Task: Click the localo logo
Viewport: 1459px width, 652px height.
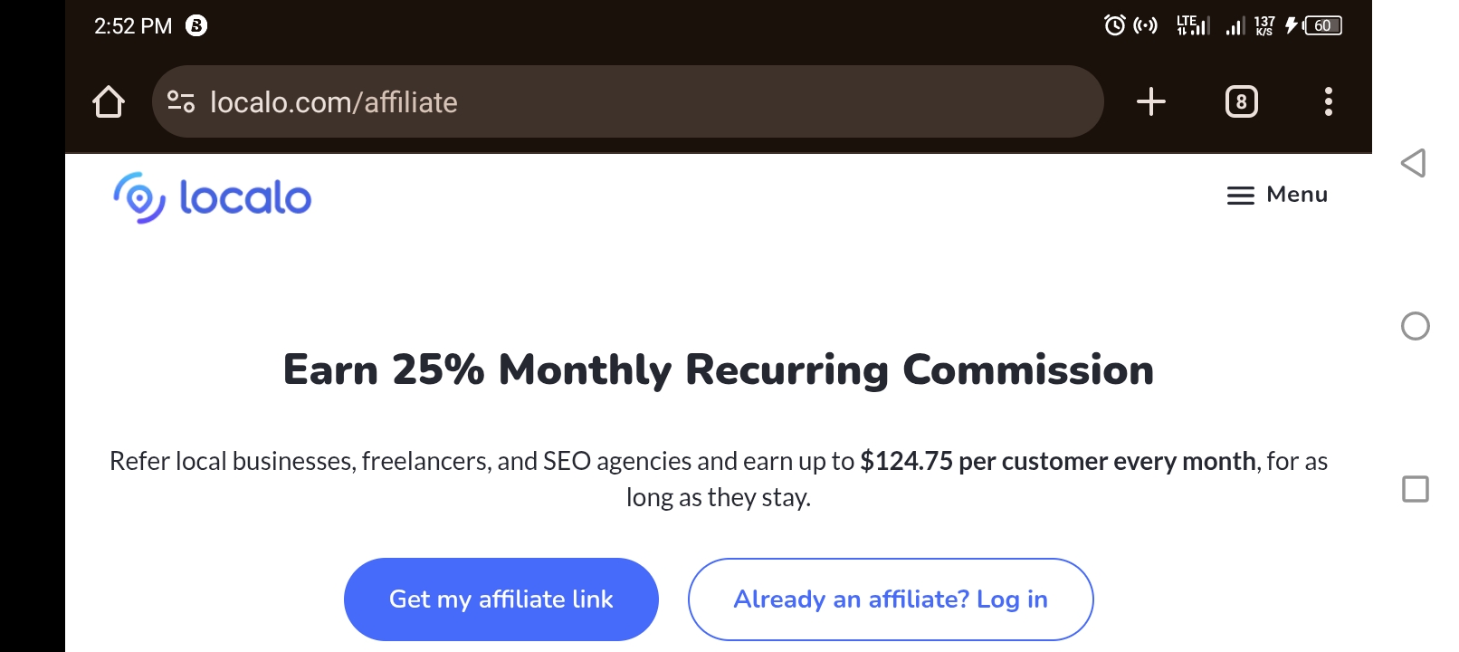Action: tap(212, 197)
